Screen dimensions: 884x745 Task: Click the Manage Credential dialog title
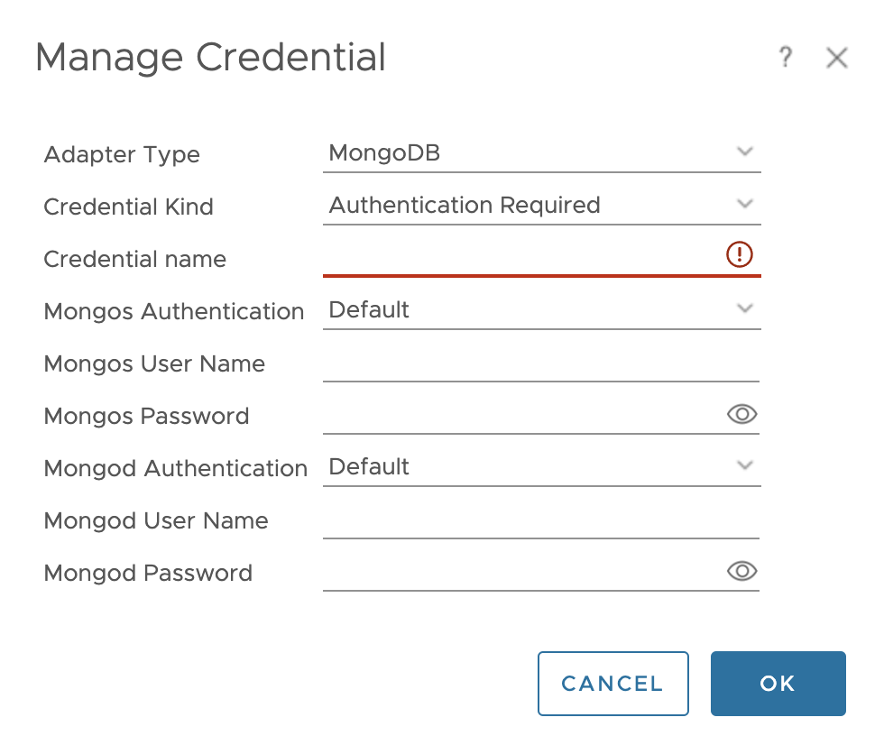point(210,58)
